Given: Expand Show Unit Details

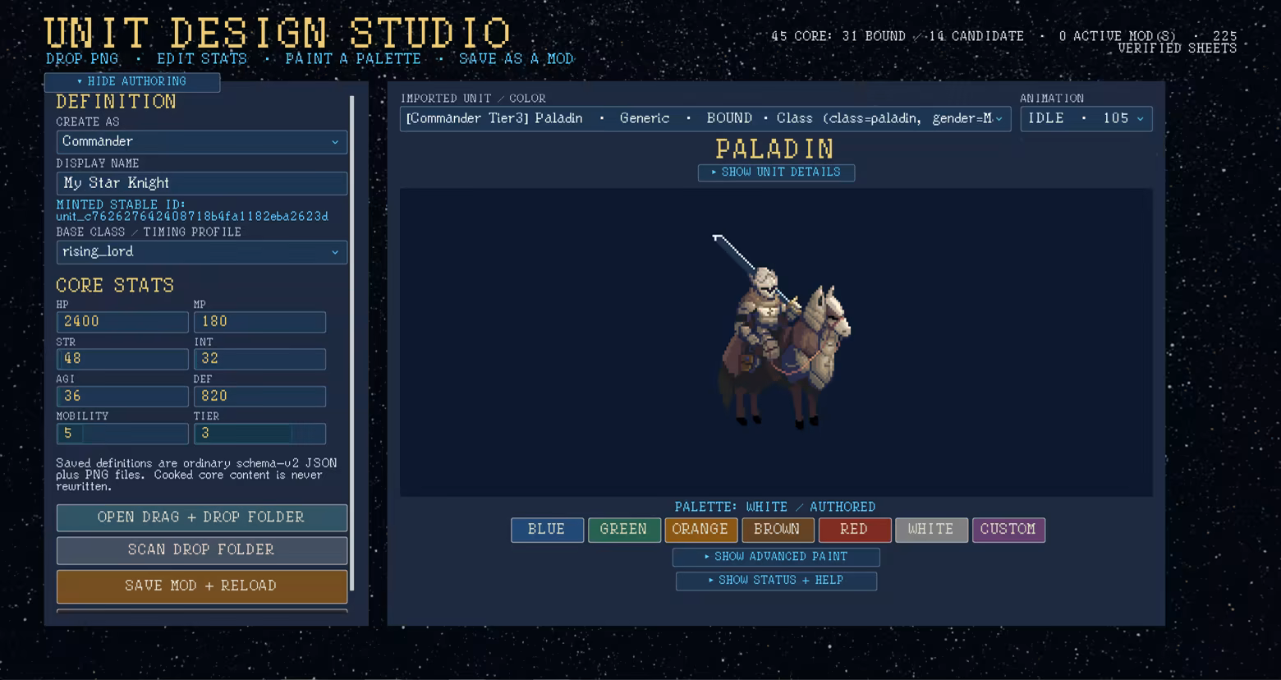Looking at the screenshot, I should pyautogui.click(x=776, y=172).
